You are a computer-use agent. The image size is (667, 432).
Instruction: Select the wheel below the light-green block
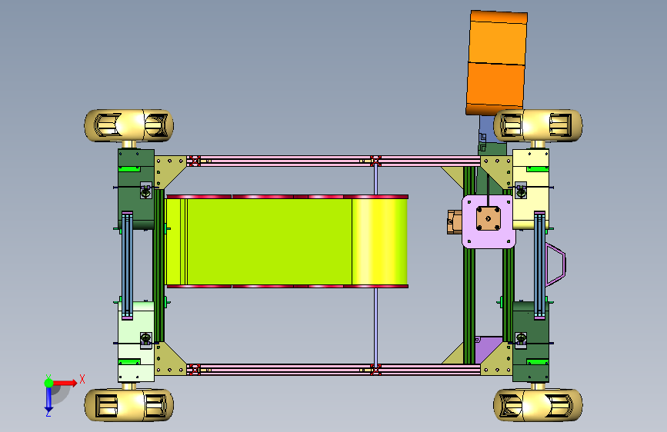pos(128,405)
